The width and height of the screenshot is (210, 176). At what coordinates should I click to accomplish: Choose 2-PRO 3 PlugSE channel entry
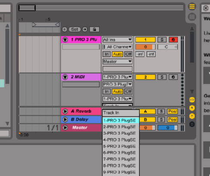click(x=121, y=127)
